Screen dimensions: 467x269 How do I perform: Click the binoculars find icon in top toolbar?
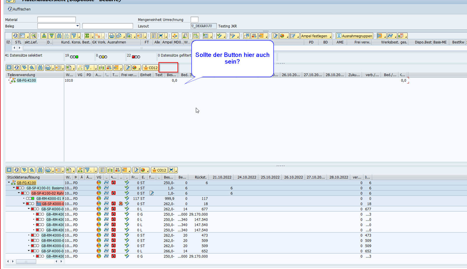click(59, 36)
